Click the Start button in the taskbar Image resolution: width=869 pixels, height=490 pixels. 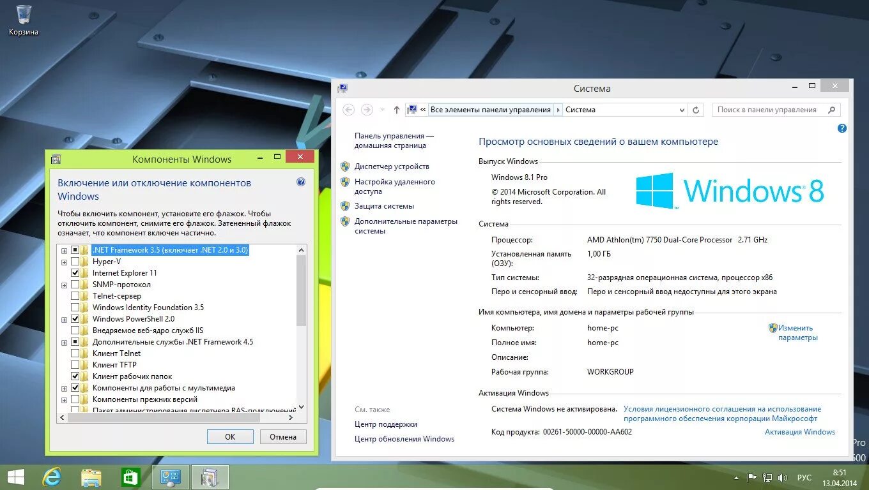point(15,477)
